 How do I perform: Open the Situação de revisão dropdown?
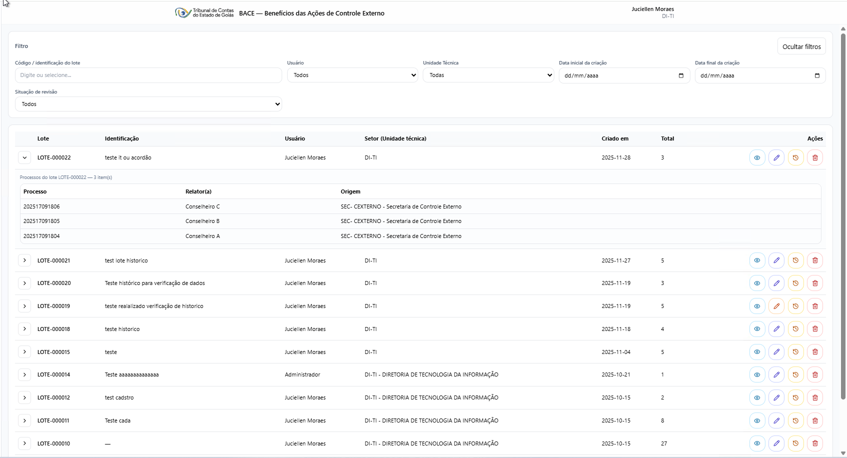[148, 104]
